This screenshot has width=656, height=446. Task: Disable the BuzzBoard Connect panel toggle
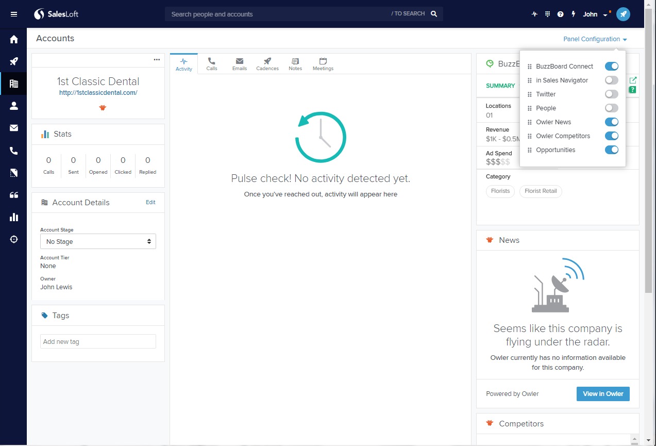611,67
